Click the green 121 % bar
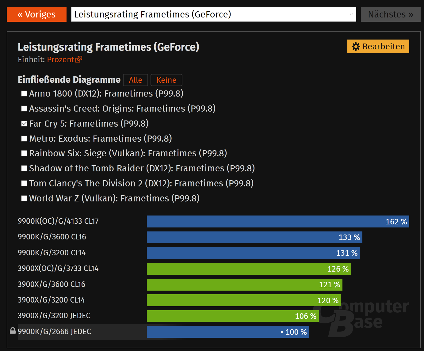 [245, 284]
